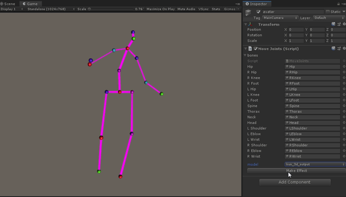Open Move Joints gear settings menu
The height and width of the screenshot is (197, 346).
tap(344, 48)
